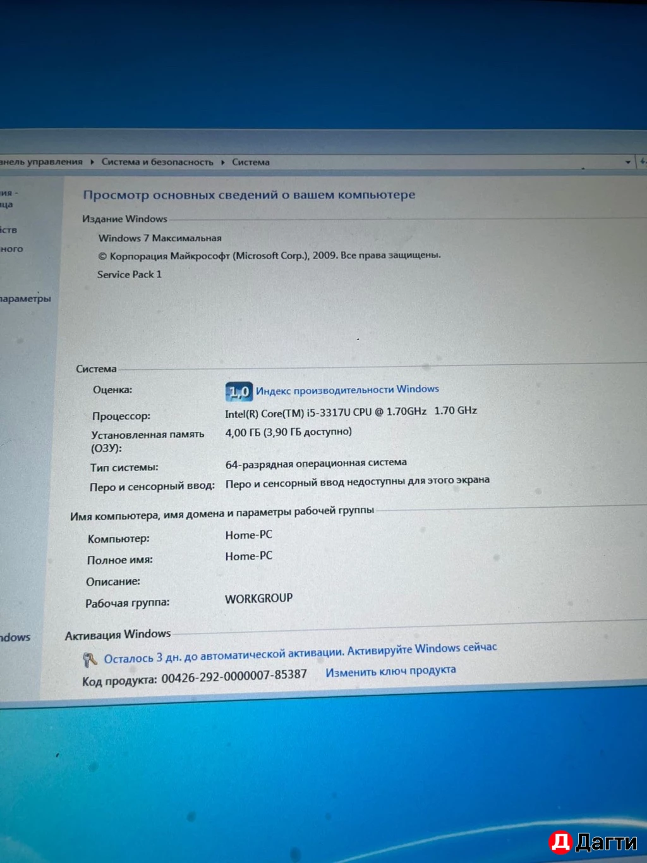The image size is (647, 863).
Task: Open the bottom sidebar link ending in "ndows"
Action: [x=15, y=637]
